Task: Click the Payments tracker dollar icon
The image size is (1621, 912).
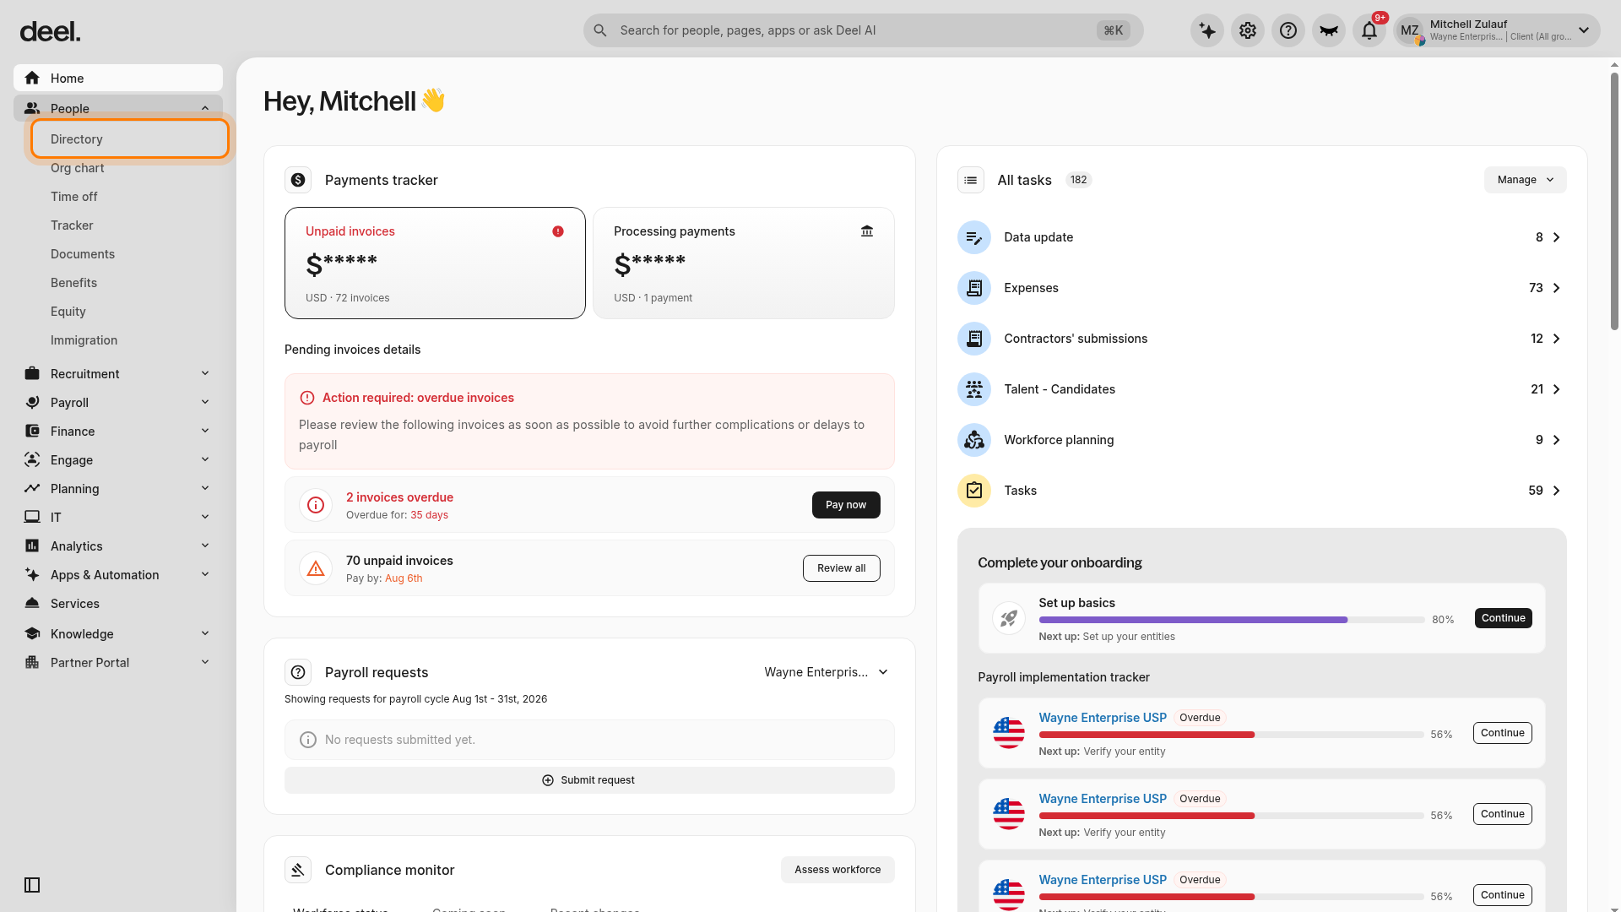Action: coord(298,180)
